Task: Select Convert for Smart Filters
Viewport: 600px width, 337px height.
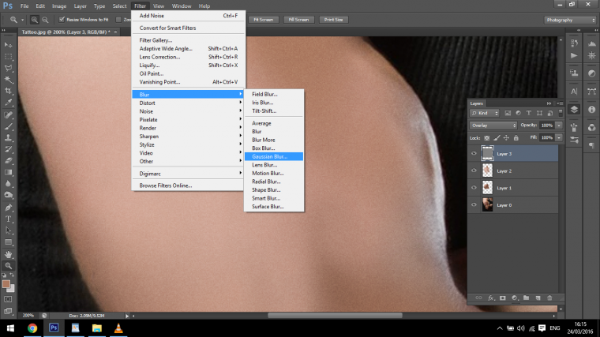Action: pyautogui.click(x=188, y=28)
